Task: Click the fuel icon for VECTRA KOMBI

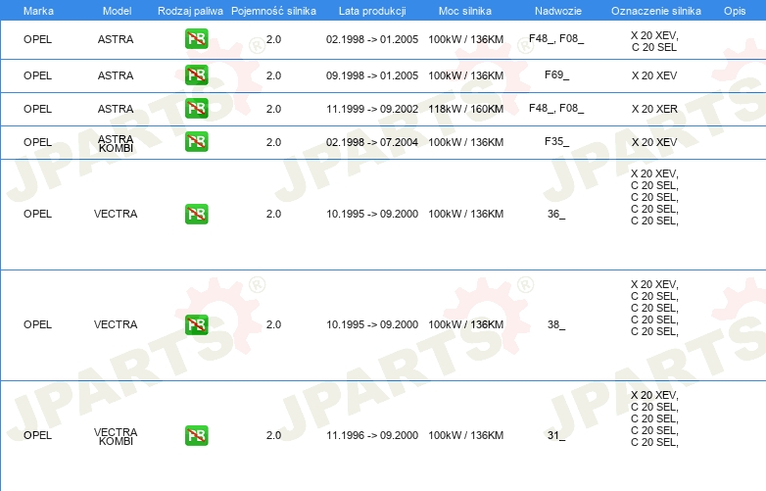Action: (x=196, y=435)
